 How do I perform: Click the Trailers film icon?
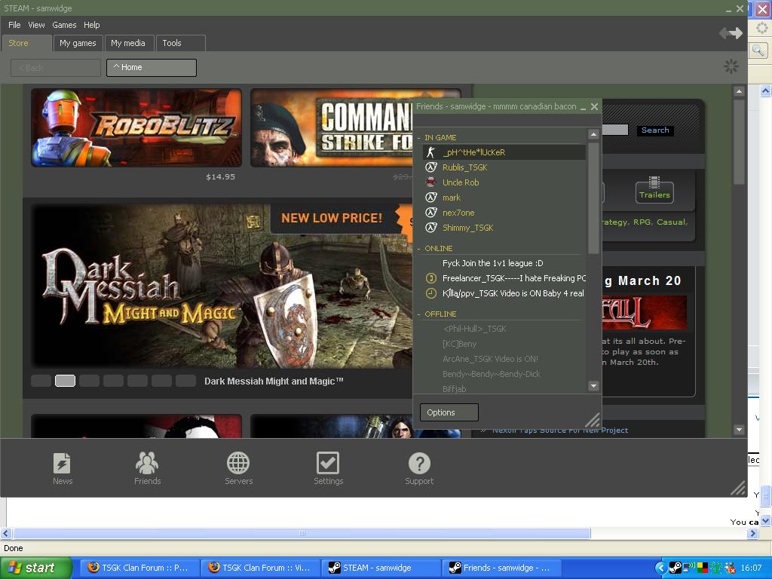point(654,183)
